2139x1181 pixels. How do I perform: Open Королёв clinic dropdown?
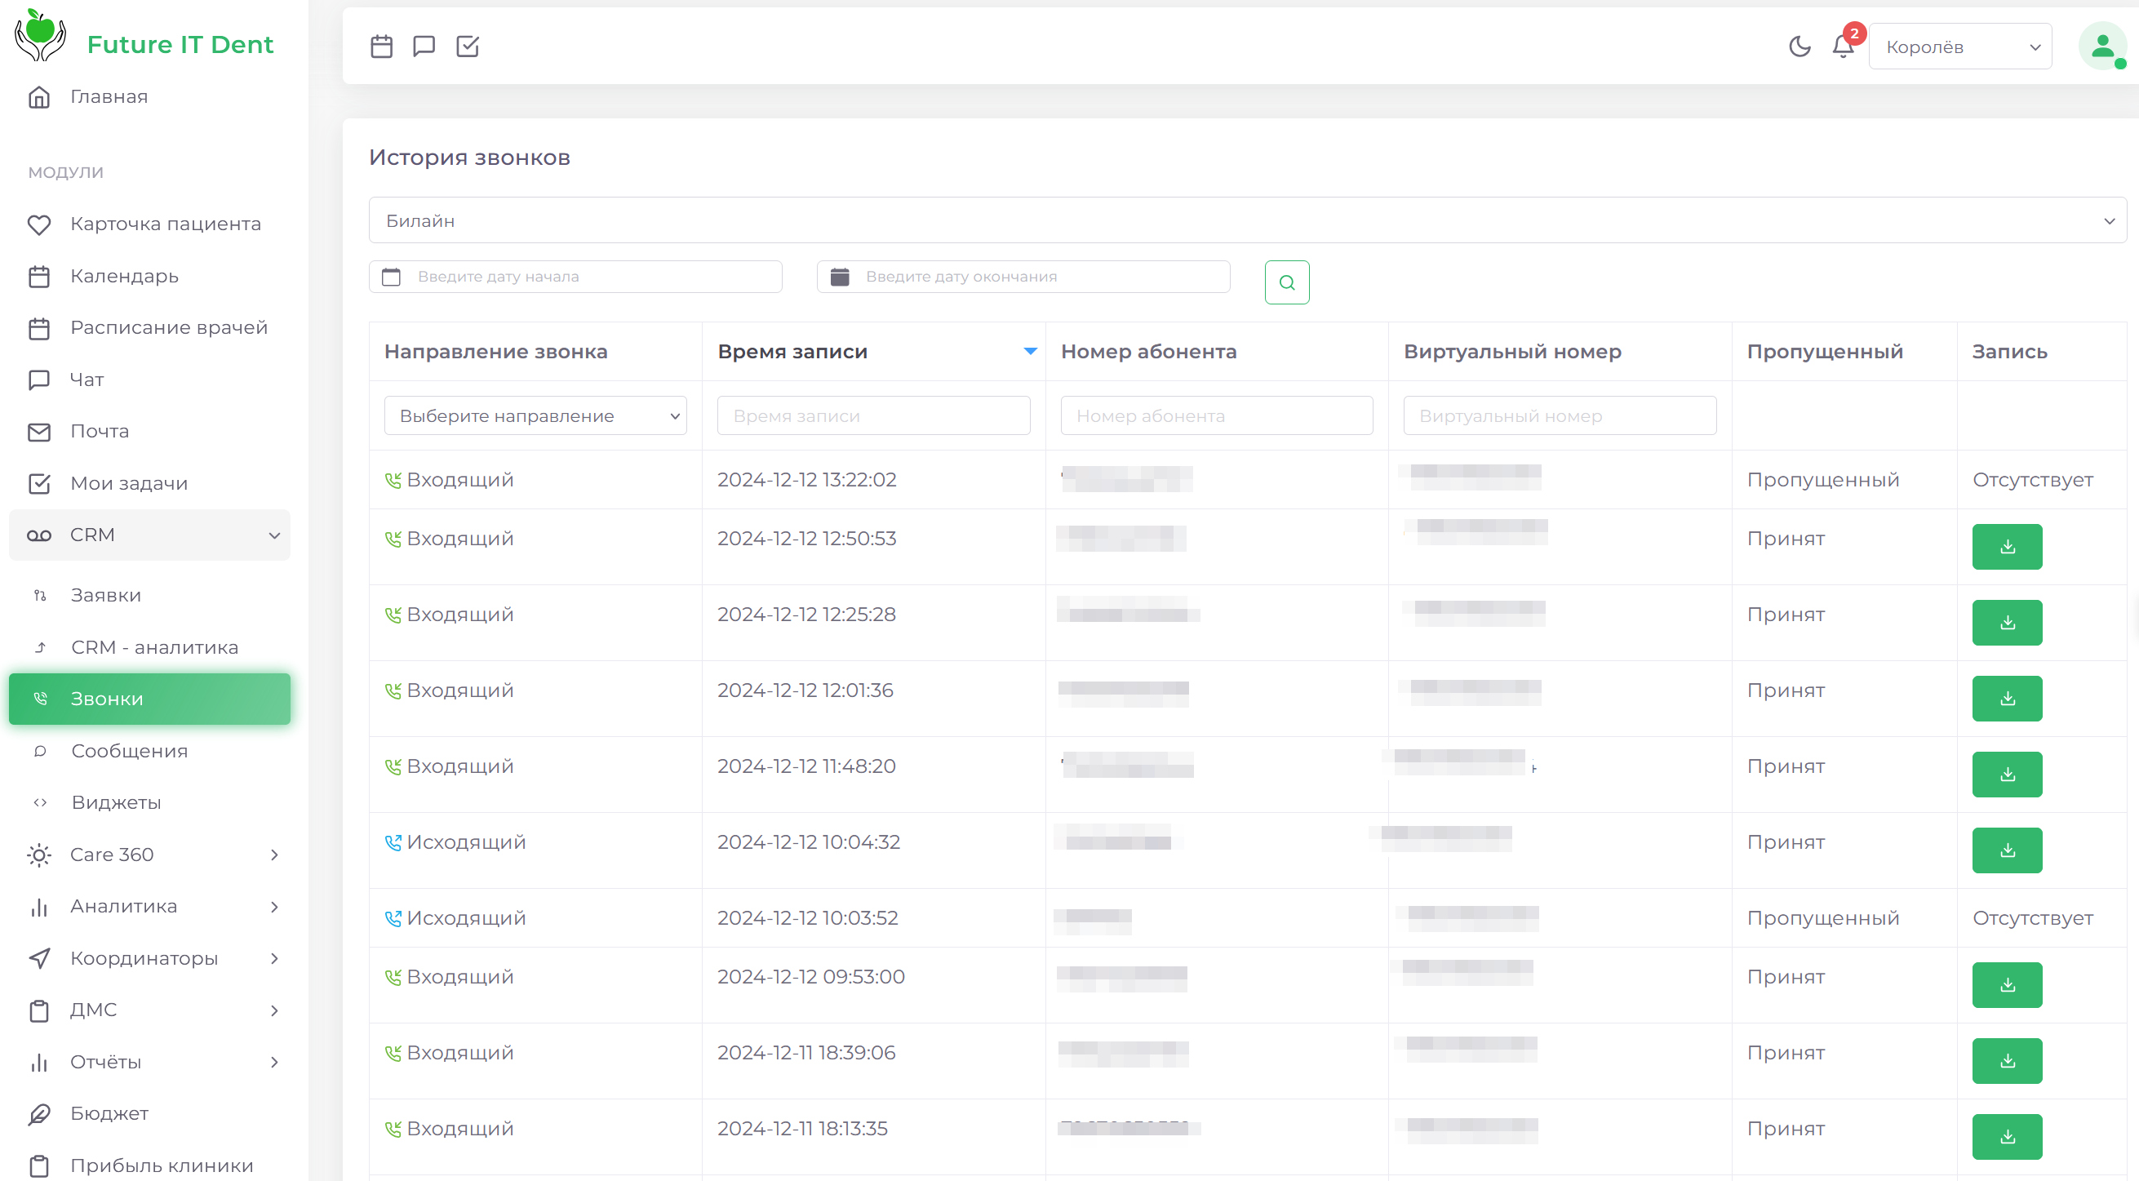coord(1959,47)
